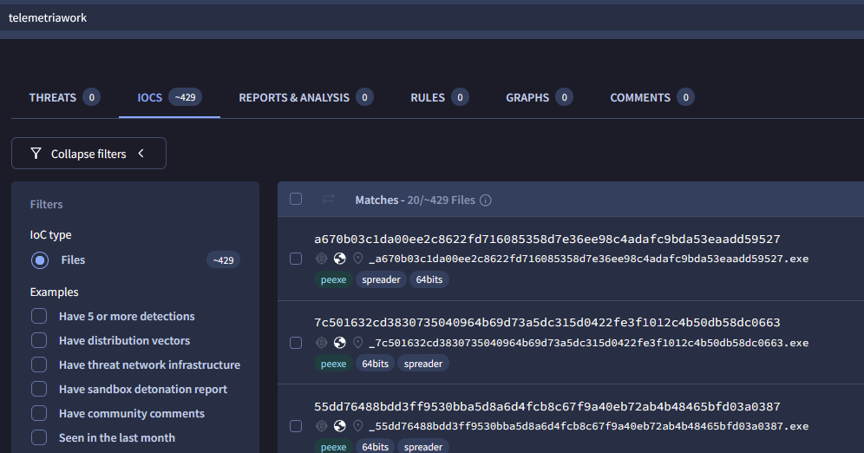
Task: Click the target icon in a670b03c row
Action: tap(321, 258)
